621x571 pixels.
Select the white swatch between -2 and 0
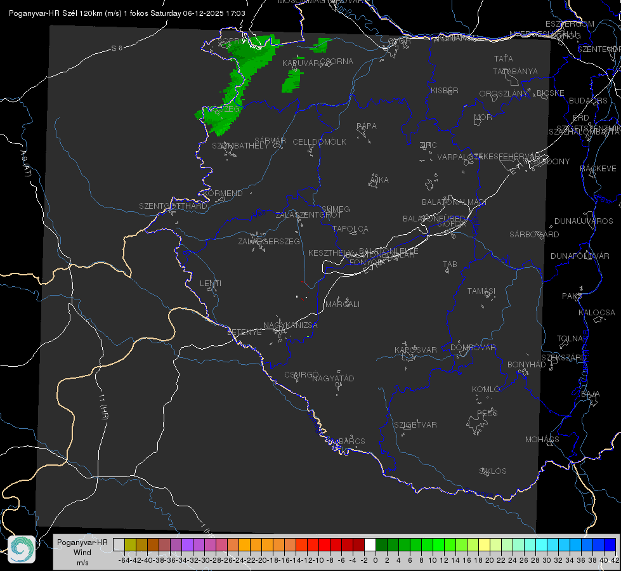coord(370,544)
